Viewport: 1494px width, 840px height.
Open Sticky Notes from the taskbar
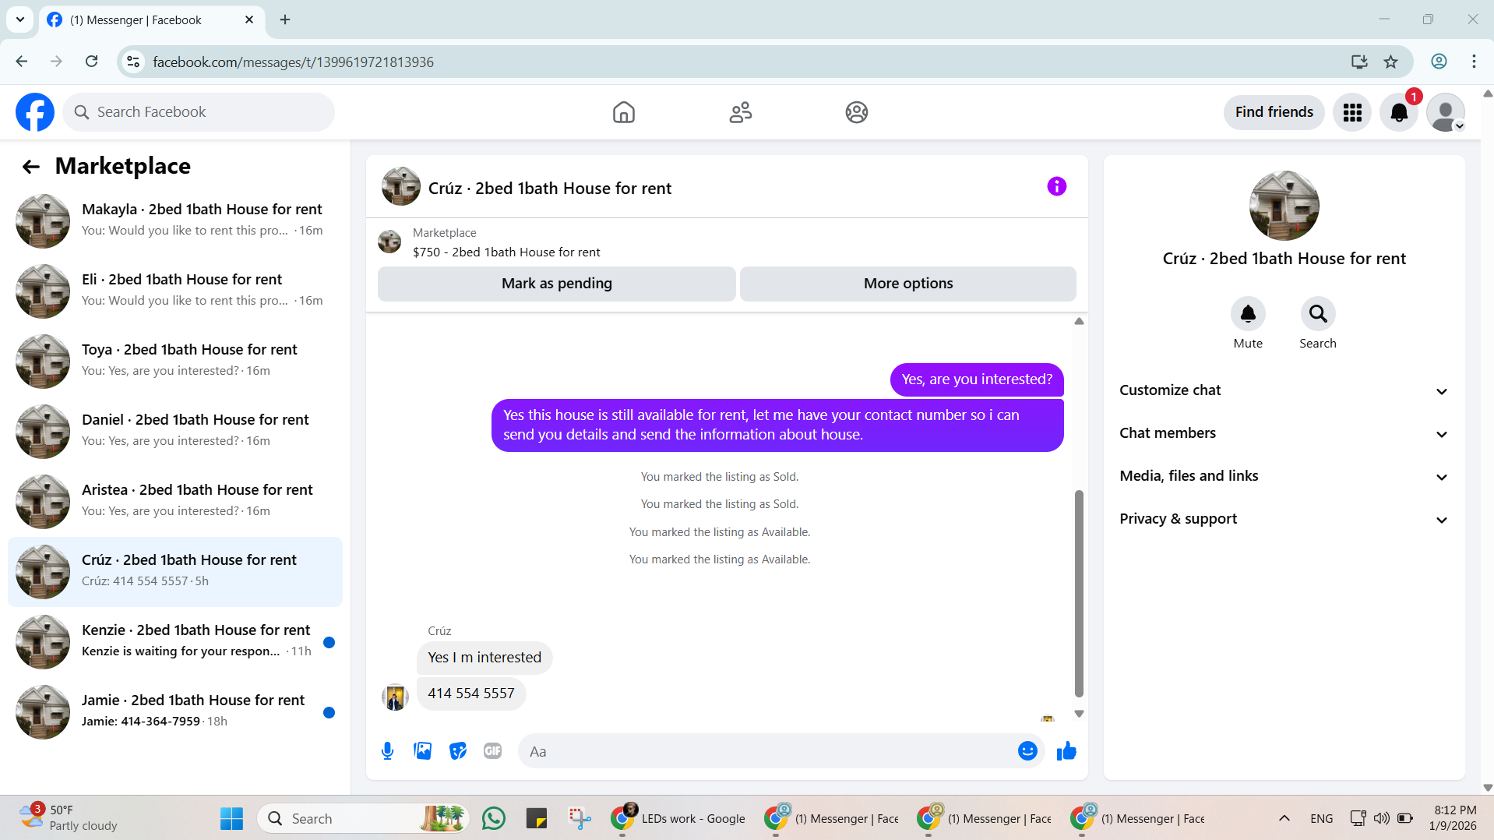(x=536, y=818)
